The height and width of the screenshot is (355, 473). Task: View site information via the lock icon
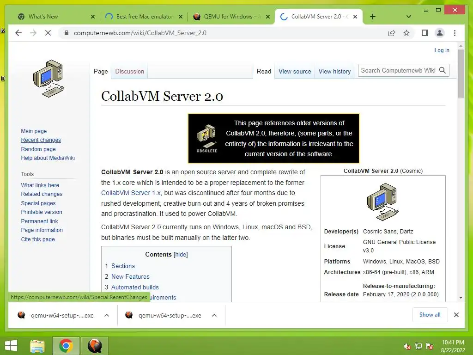tap(67, 33)
